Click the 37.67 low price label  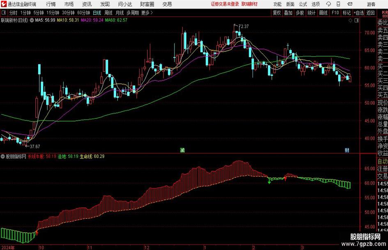coord(35,147)
